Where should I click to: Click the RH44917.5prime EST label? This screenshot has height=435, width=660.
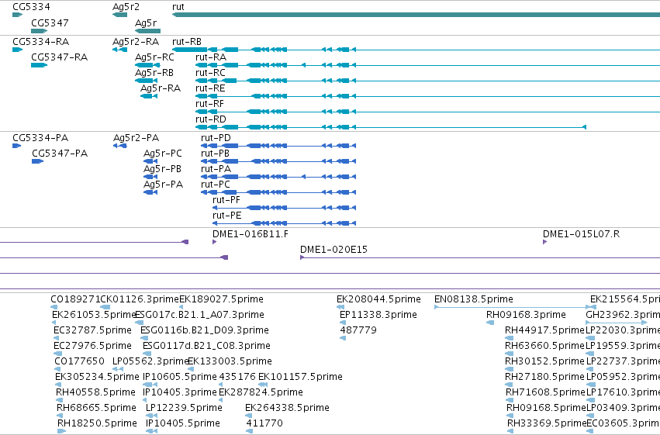coord(545,330)
